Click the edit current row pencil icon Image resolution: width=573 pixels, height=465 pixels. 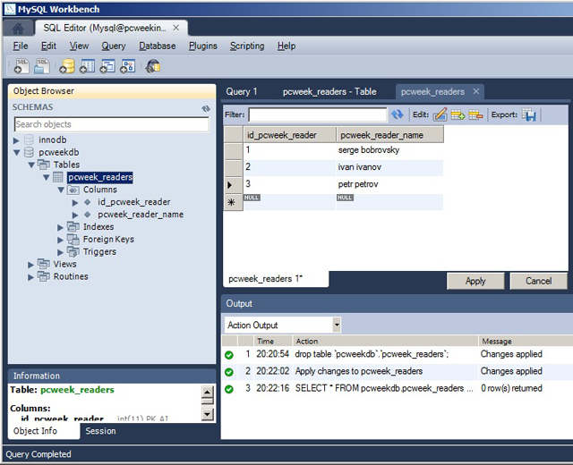(440, 114)
